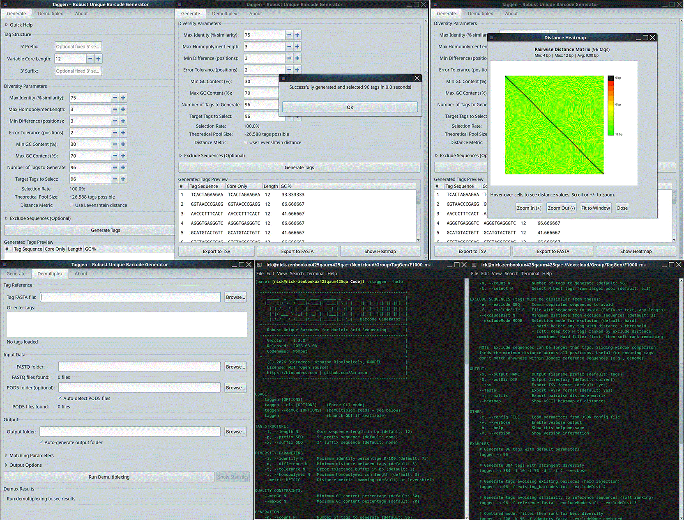This screenshot has width=684, height=520.
Task: Increase Target Tags to Select, left window
Action: [123, 179]
